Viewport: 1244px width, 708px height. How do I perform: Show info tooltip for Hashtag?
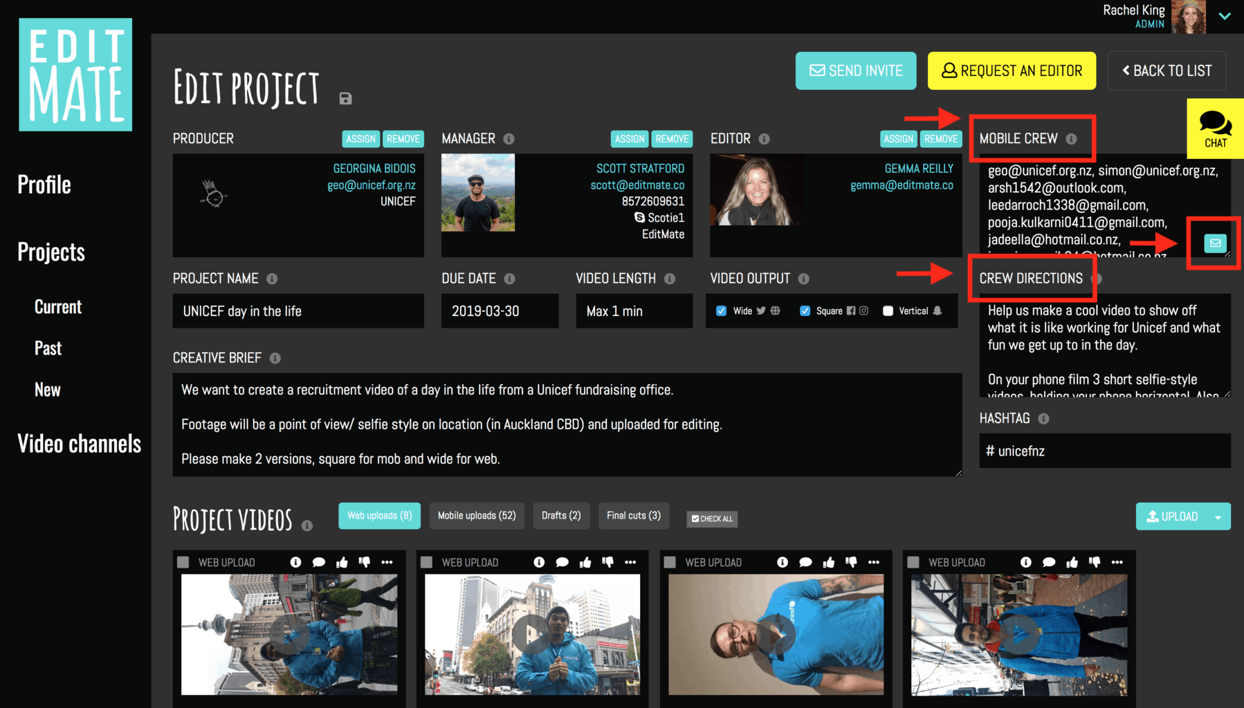[1043, 418]
